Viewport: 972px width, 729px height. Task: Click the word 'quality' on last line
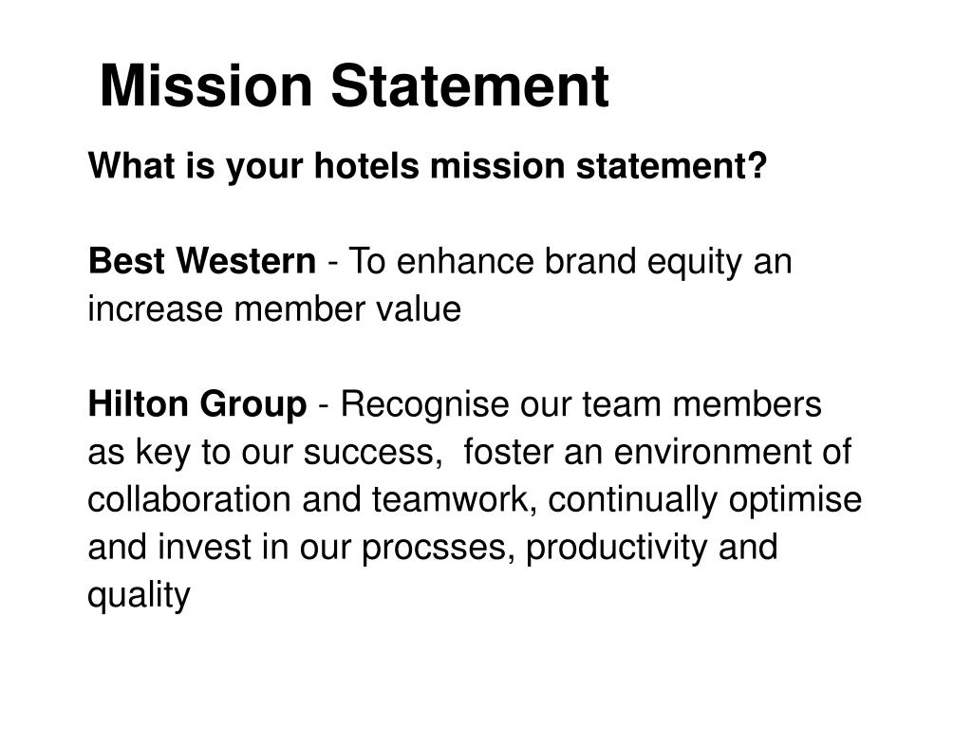tap(139, 595)
